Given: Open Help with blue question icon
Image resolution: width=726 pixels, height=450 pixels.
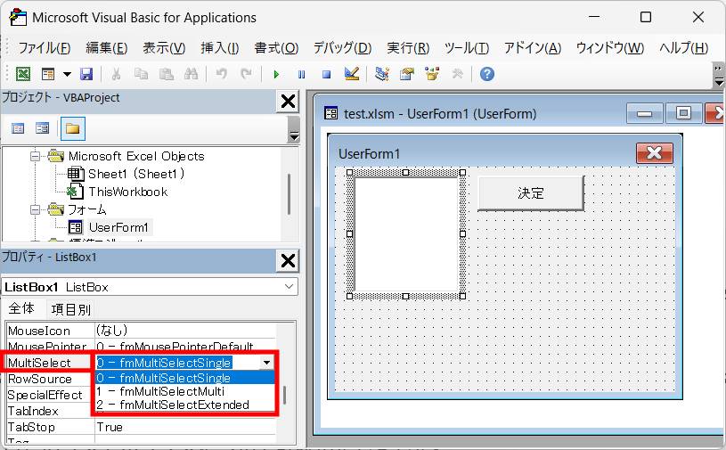Looking at the screenshot, I should [487, 74].
